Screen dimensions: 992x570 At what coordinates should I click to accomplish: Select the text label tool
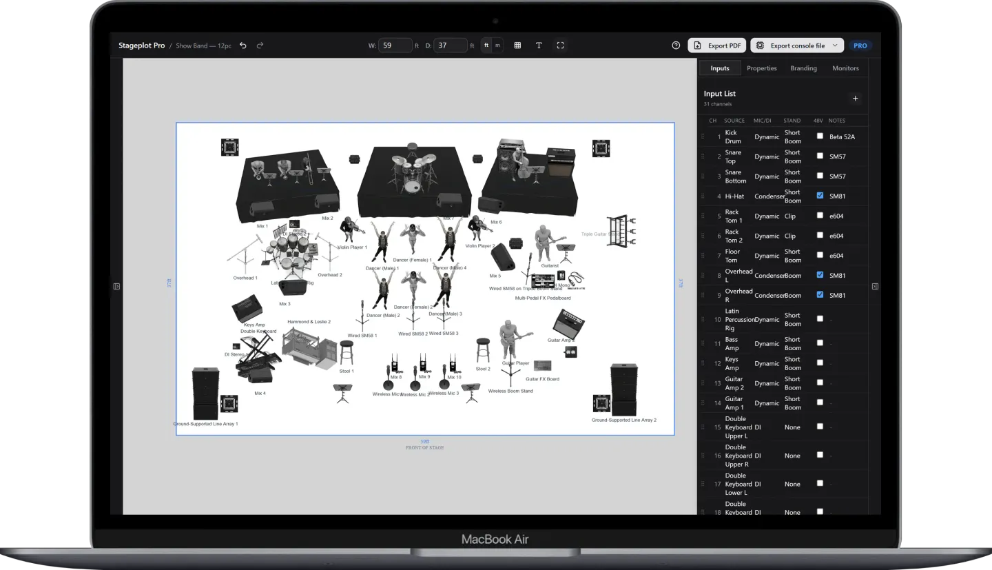(539, 45)
